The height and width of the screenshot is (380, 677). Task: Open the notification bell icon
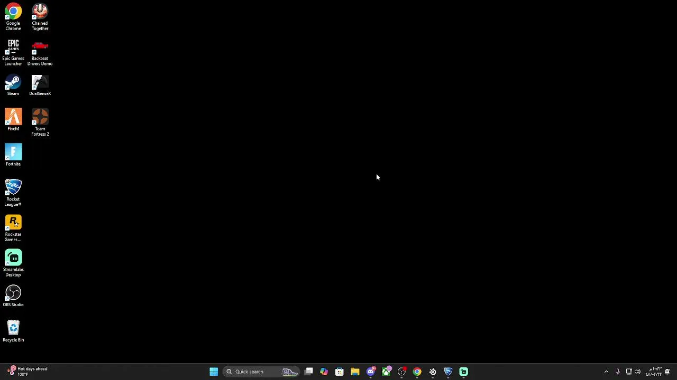click(x=667, y=372)
